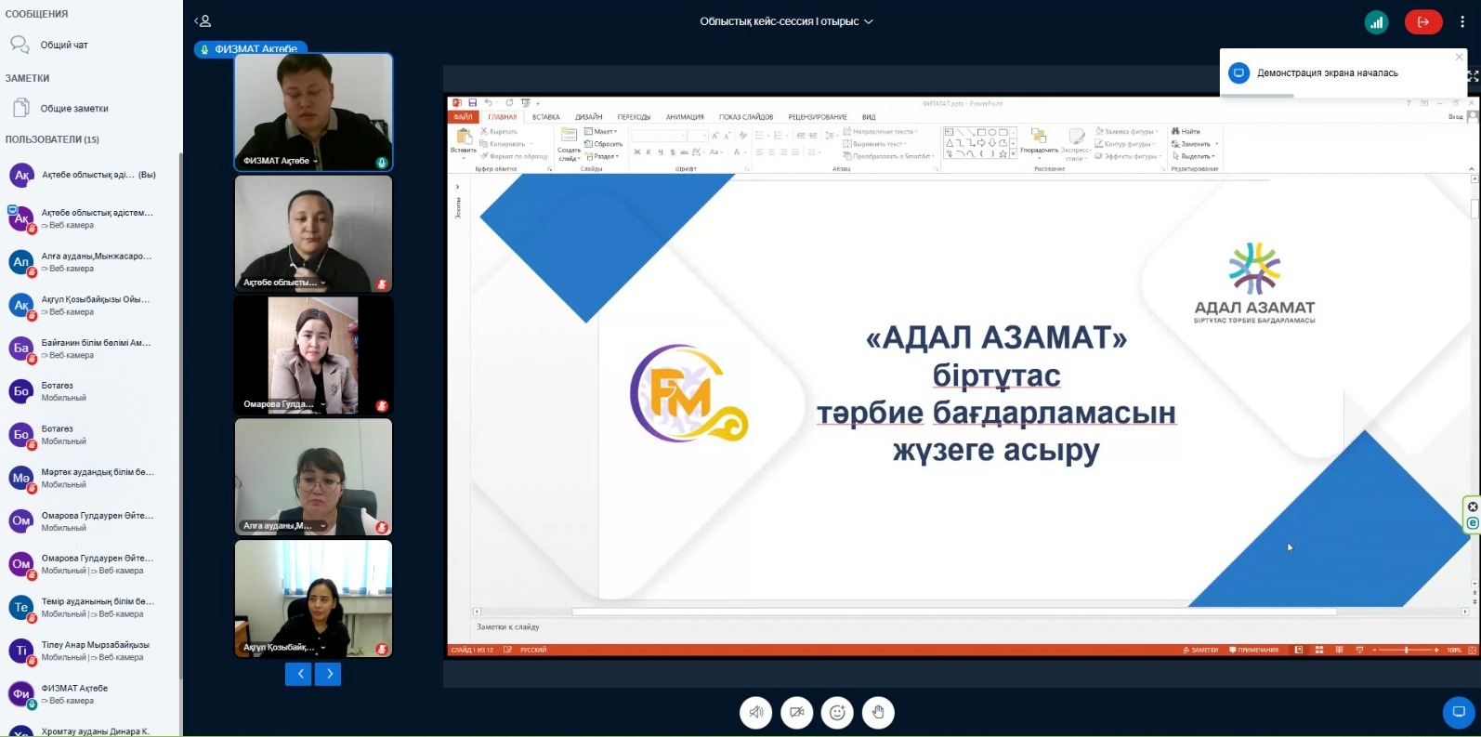Toggle the user list panel icon

(x=203, y=21)
